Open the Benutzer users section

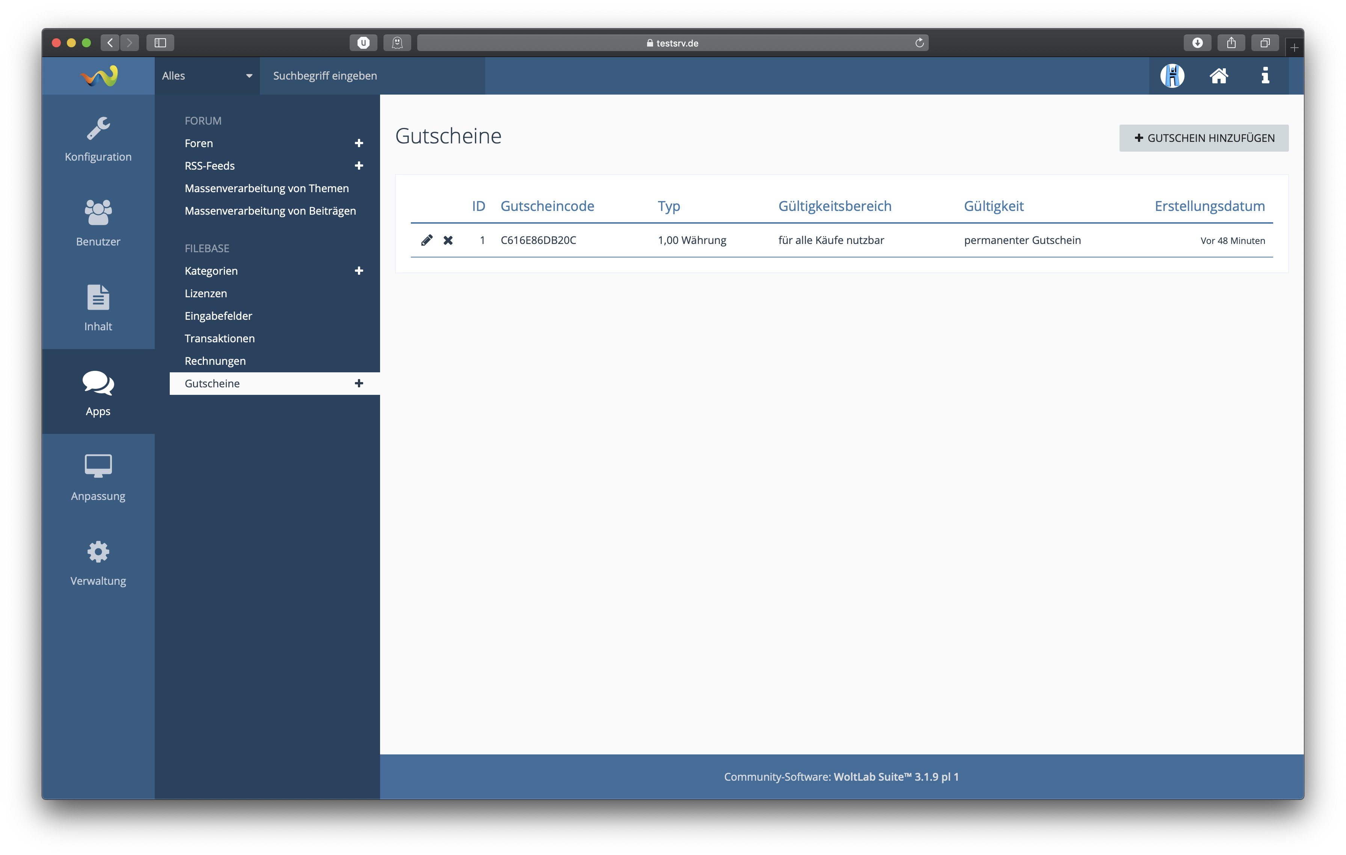98,223
